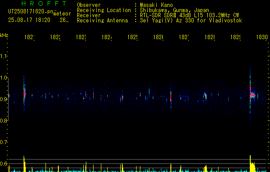Screen dimensions: 270x172
Task: Click the 1827 time axis label
Action: click(x=184, y=37)
